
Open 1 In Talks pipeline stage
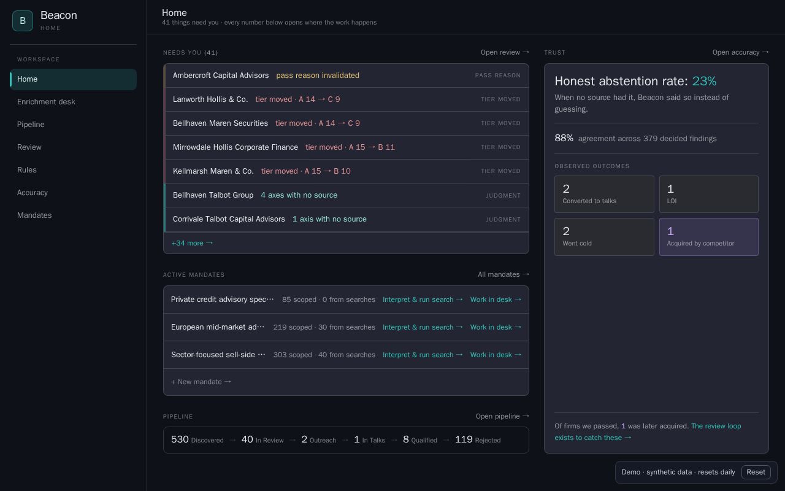pos(369,439)
